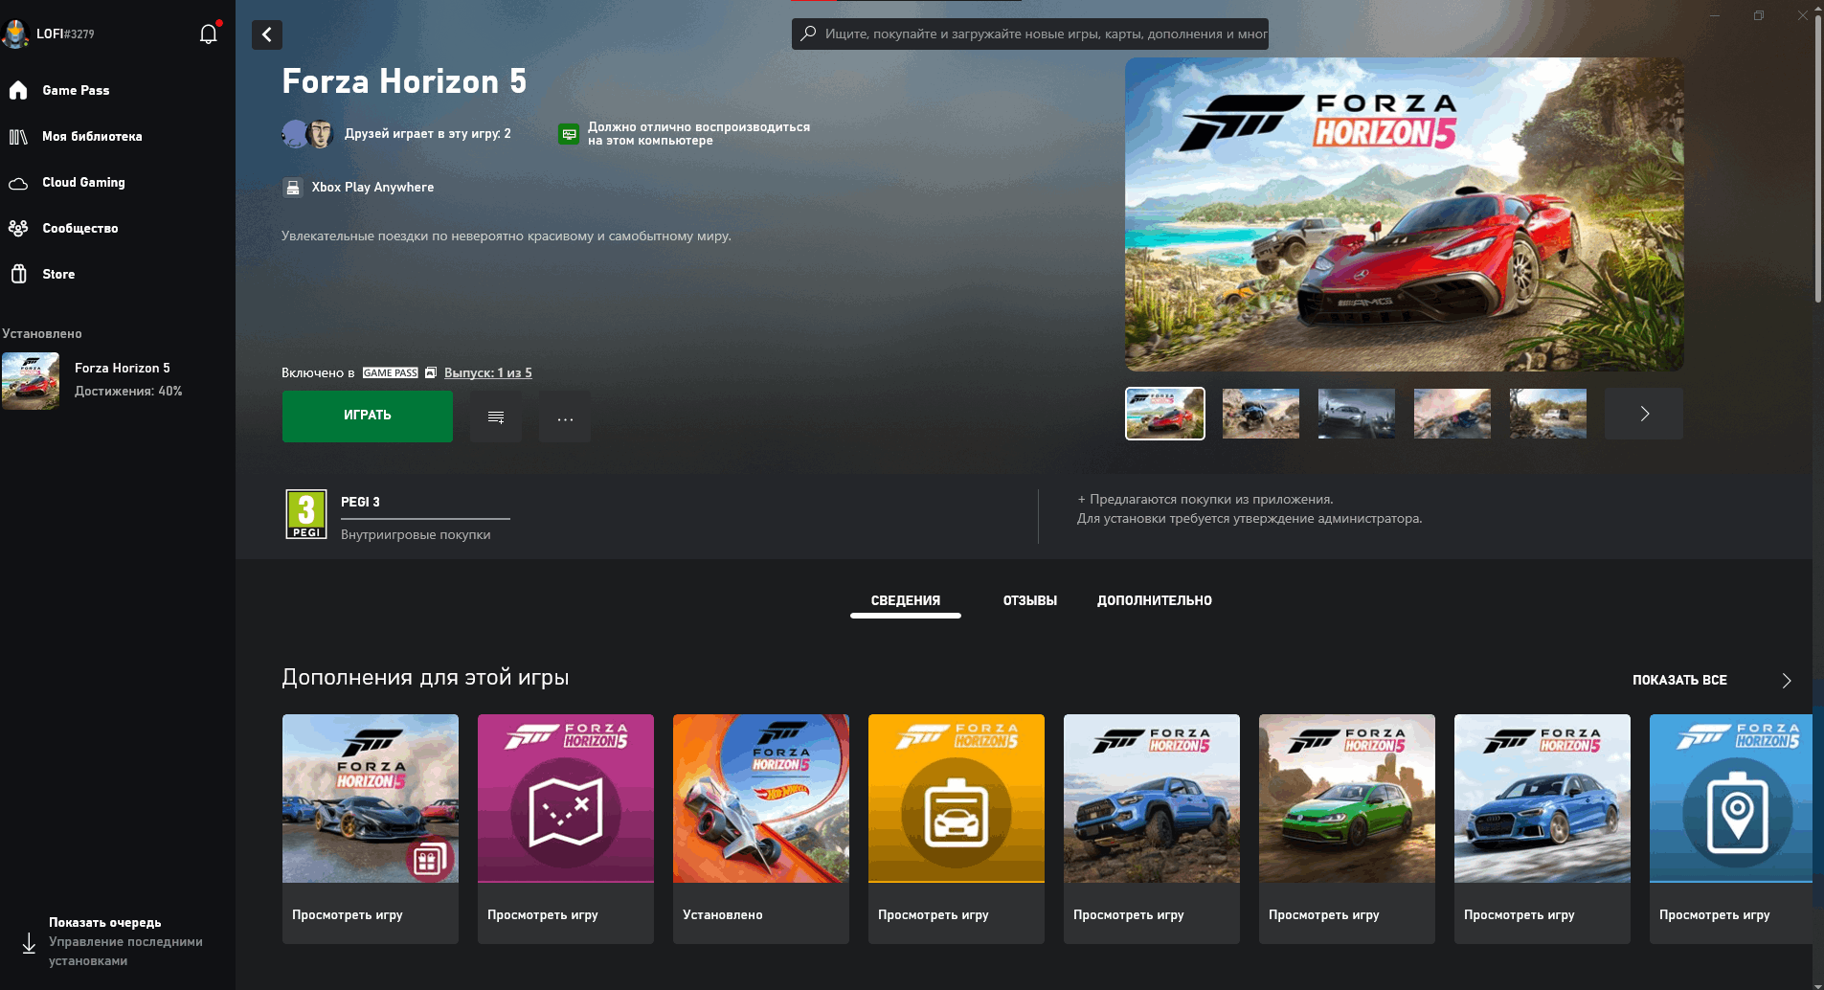Click the LOFI profile avatar
Screen dimensions: 1824x990
click(15, 34)
